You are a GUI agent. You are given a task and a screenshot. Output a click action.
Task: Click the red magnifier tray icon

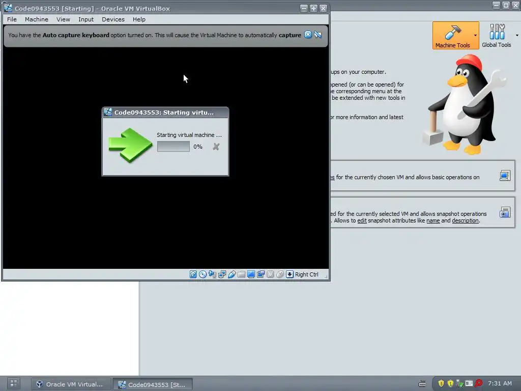478,383
